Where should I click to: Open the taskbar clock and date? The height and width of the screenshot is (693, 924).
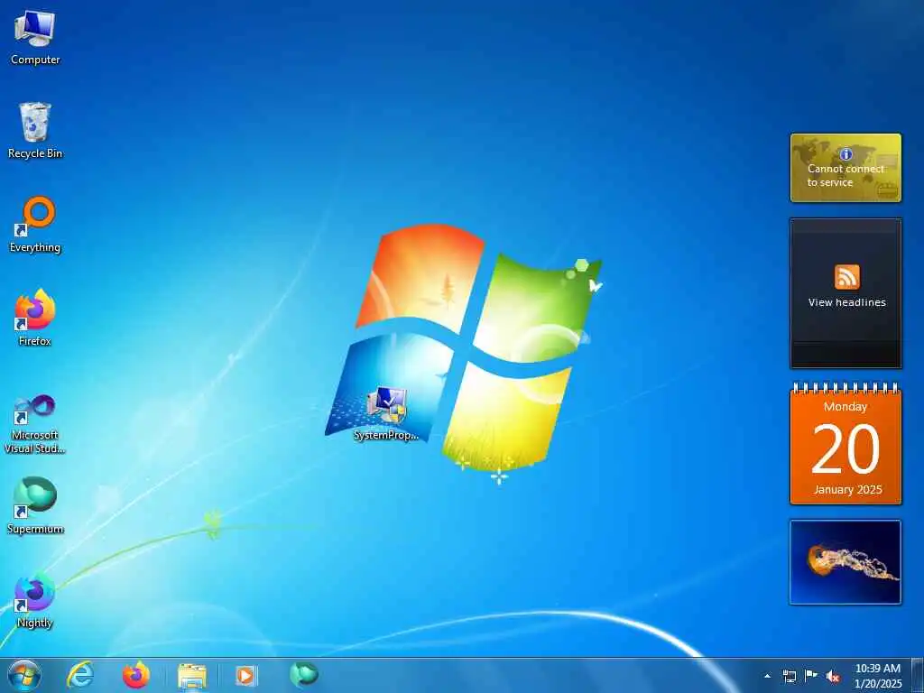(x=878, y=676)
